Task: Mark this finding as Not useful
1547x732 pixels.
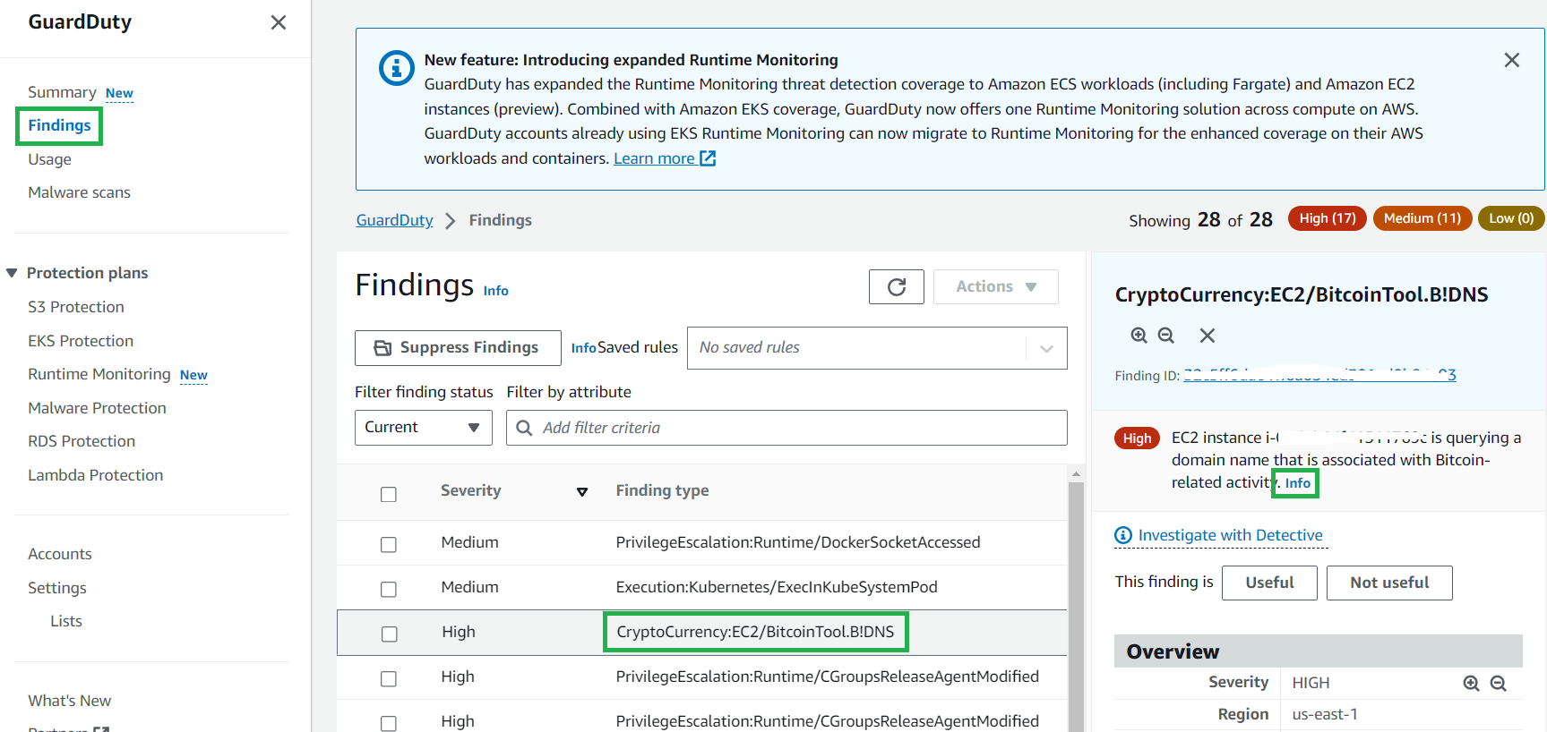Action: (1389, 583)
